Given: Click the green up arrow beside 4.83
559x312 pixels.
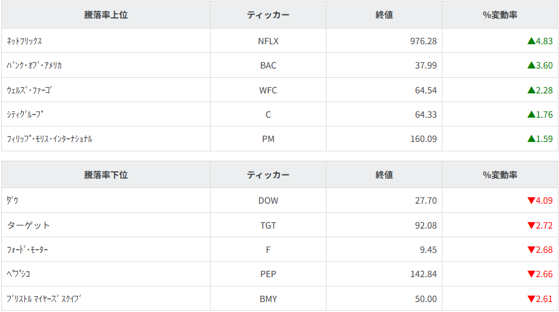Looking at the screenshot, I should click(531, 41).
